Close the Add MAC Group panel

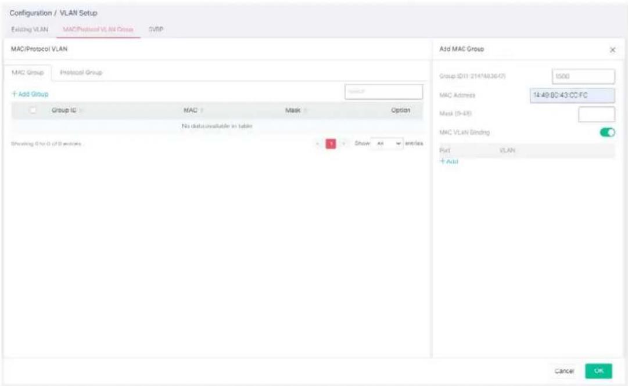[x=612, y=49]
